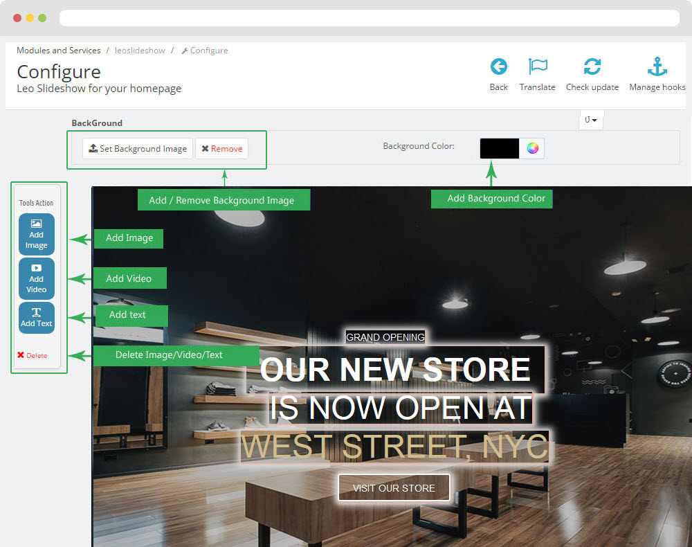The width and height of the screenshot is (692, 547).
Task: Click the browser address bar
Action: click(370, 18)
